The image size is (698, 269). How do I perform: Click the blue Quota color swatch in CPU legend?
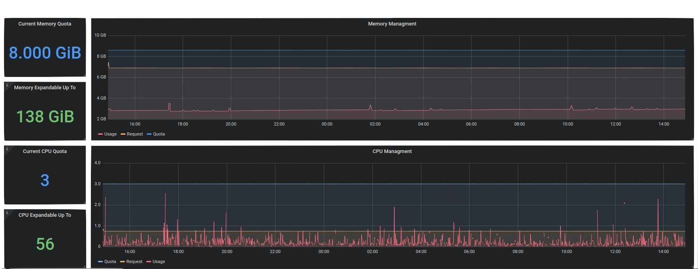[100, 262]
